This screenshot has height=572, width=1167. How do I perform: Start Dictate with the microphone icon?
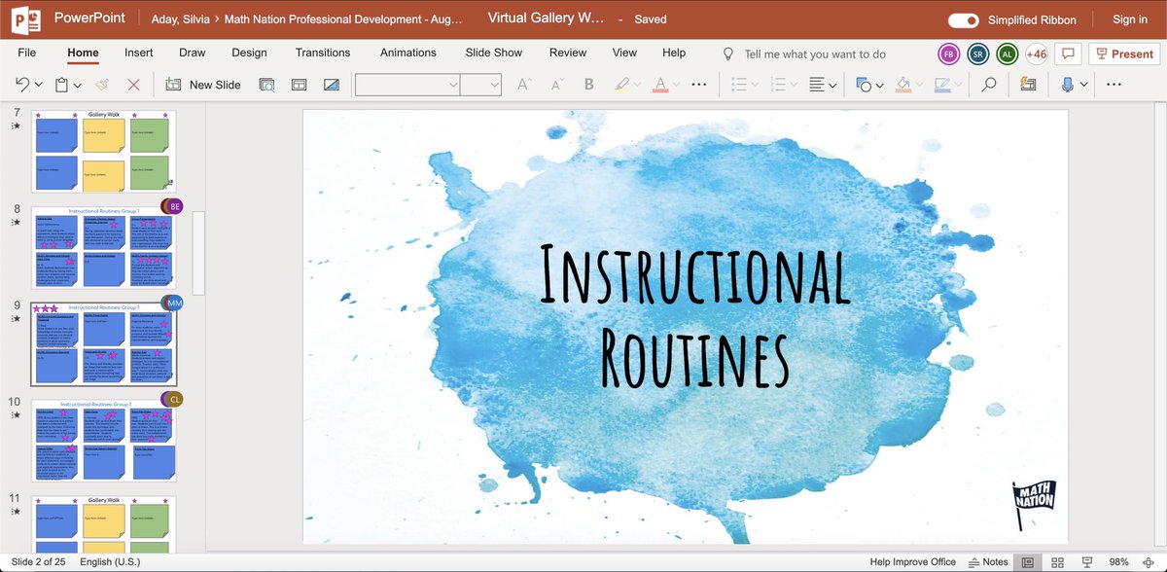tap(1068, 85)
